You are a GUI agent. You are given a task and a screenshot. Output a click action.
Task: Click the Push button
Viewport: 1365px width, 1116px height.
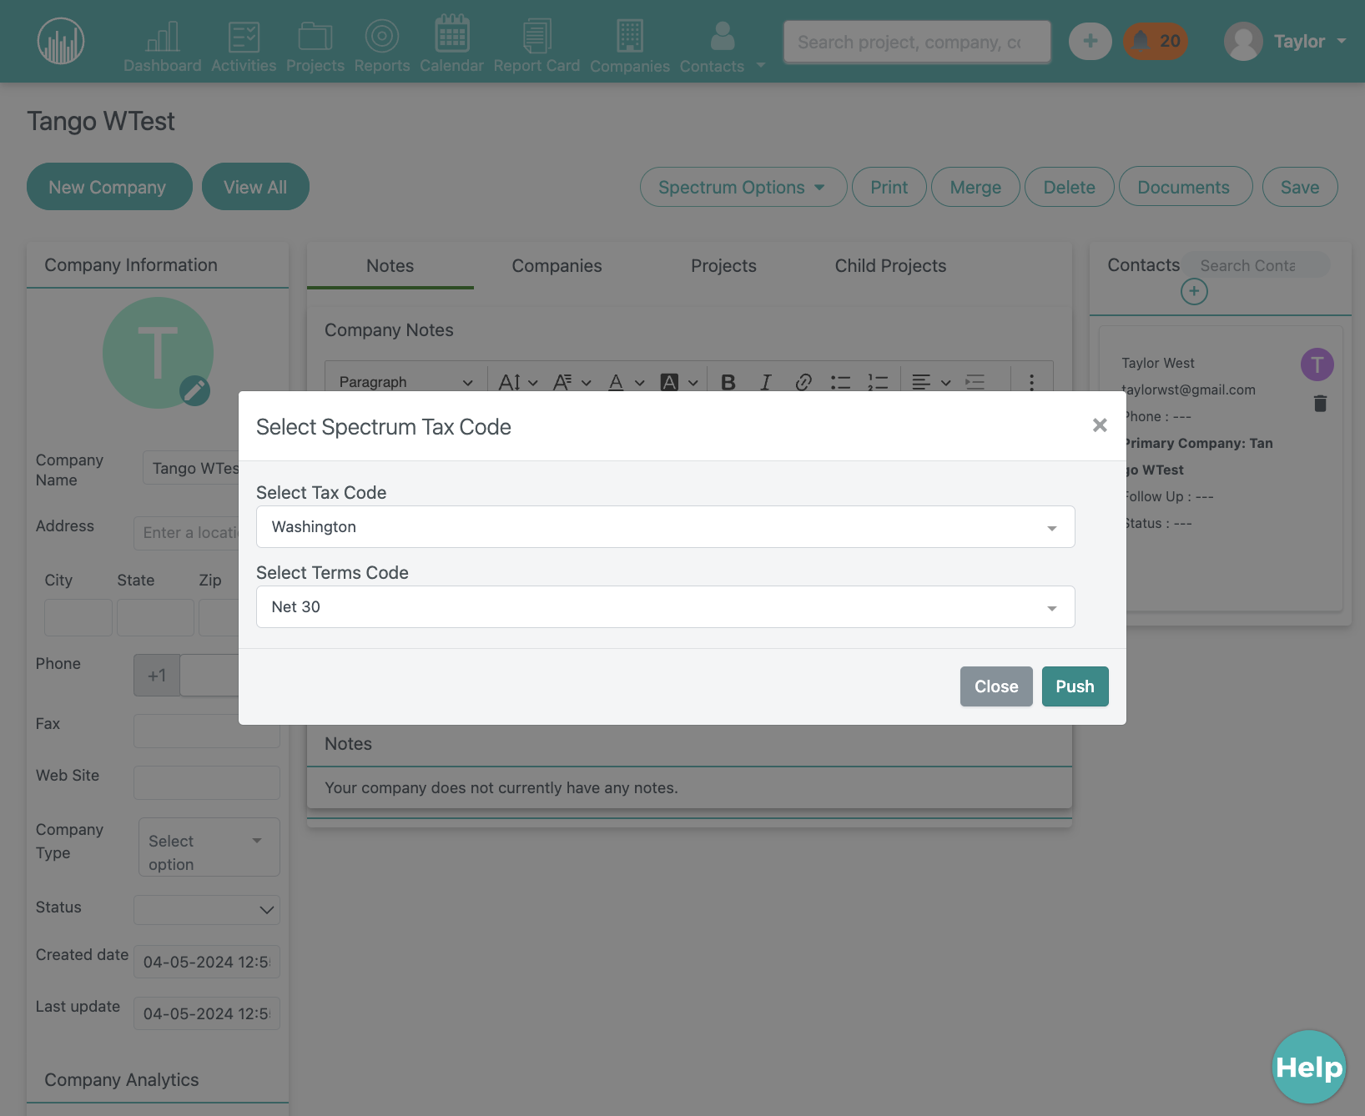tap(1075, 686)
